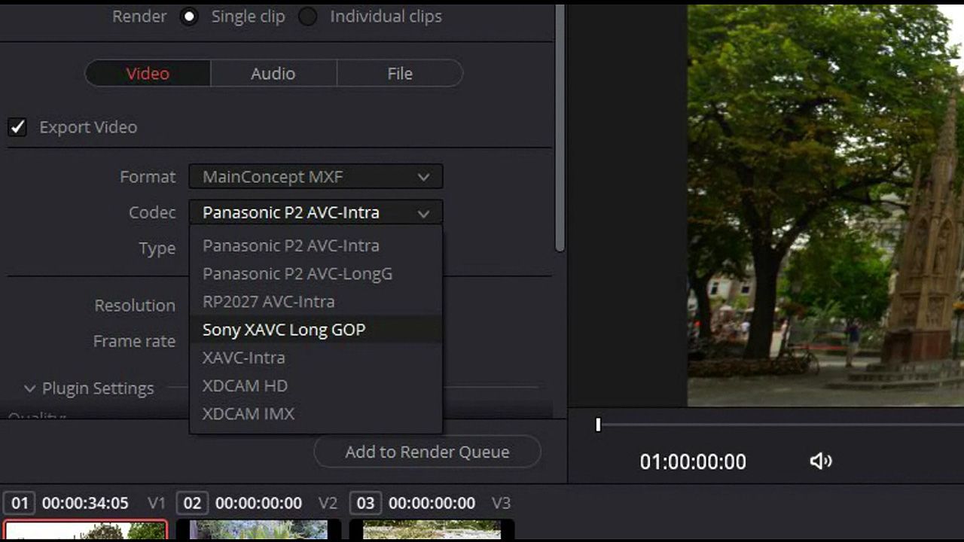Image resolution: width=964 pixels, height=542 pixels.
Task: Click the render settings vertical scrollbar
Action: (x=560, y=128)
